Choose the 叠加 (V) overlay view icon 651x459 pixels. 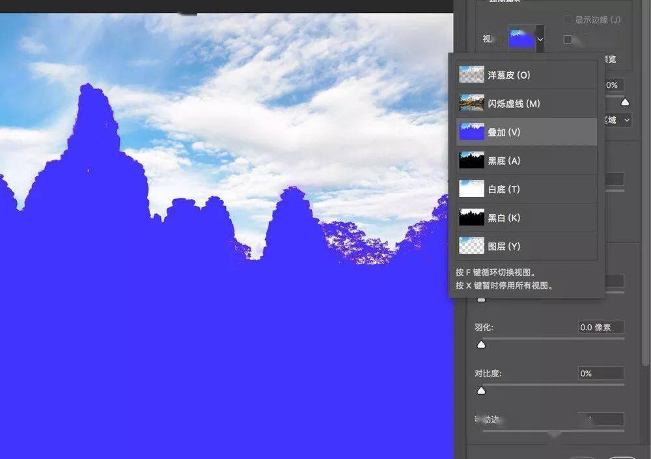pos(471,132)
